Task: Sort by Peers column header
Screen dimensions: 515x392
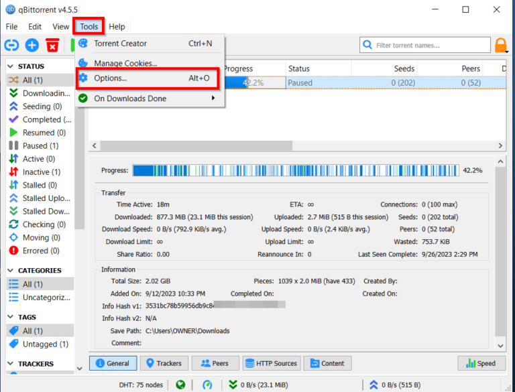Action: click(x=450, y=68)
